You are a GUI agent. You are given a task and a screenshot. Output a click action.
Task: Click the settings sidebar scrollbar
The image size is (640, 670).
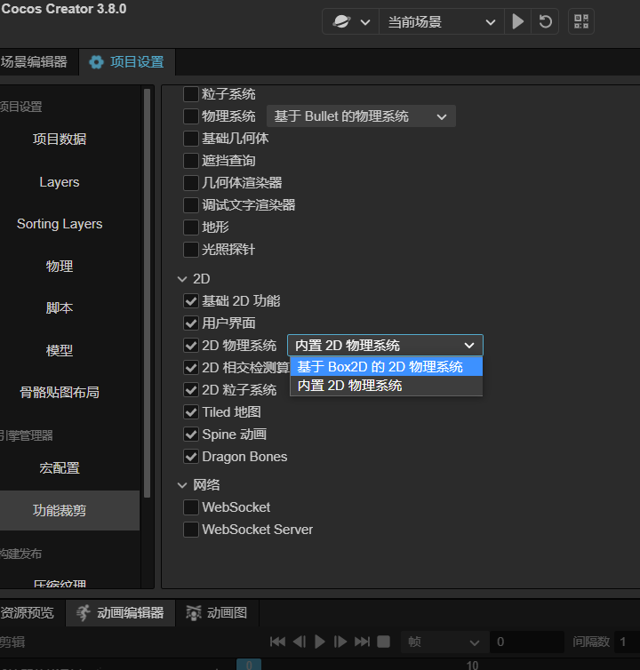pos(147,293)
